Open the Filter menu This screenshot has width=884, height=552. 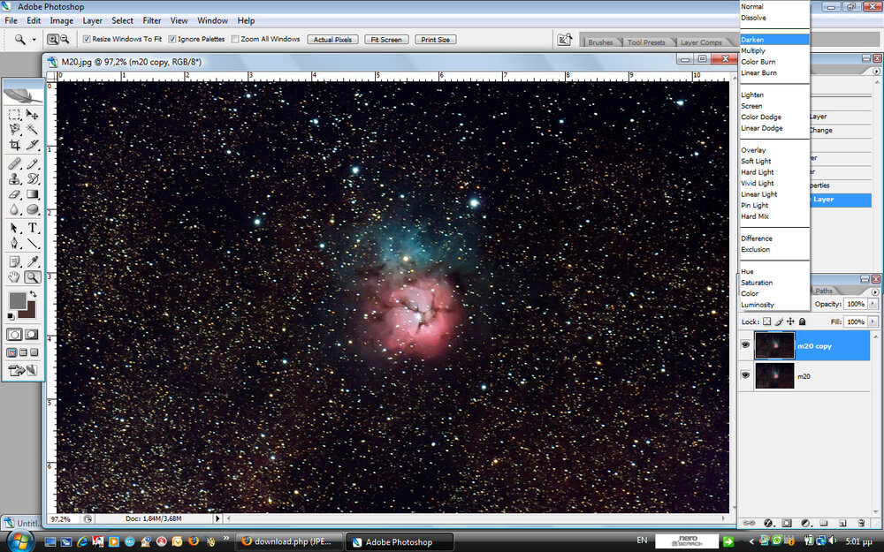coord(152,20)
